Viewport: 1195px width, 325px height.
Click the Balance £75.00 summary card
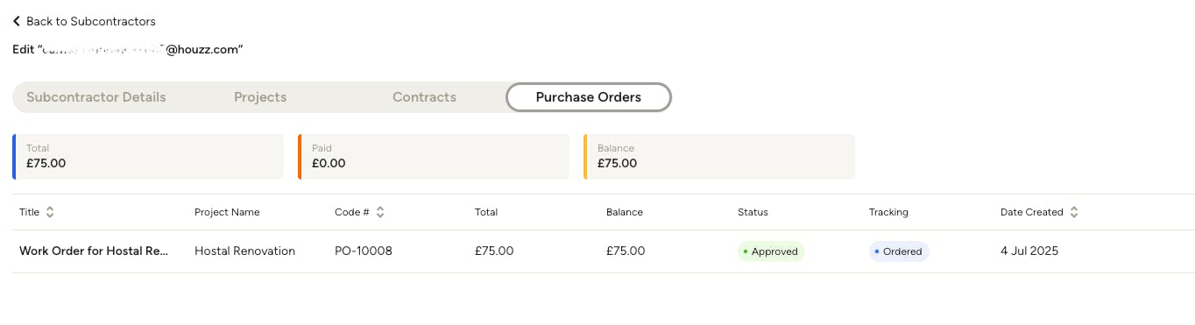pyautogui.click(x=719, y=157)
